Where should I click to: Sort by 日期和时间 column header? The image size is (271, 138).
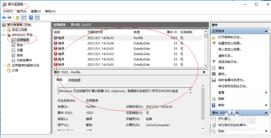[x=109, y=32]
